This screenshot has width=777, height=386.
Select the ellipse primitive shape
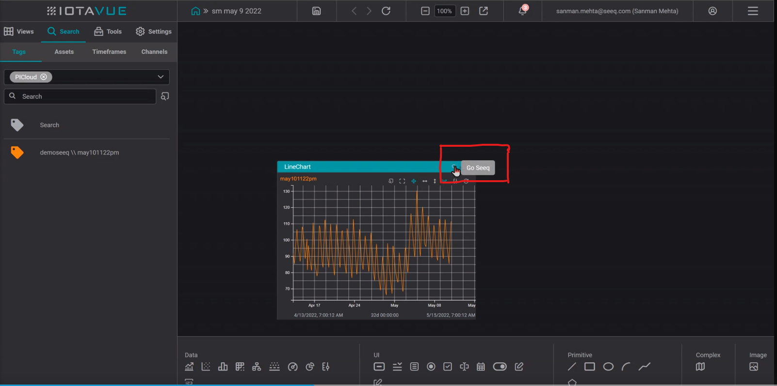[608, 367]
